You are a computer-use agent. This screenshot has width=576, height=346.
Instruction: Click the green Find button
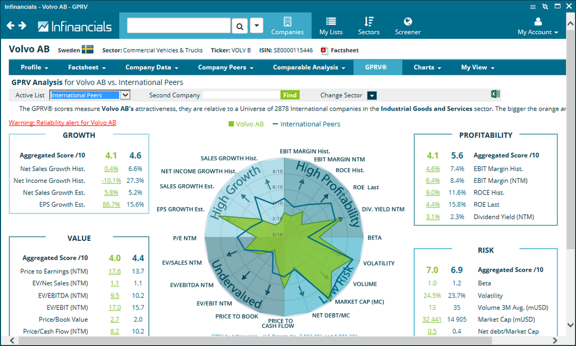click(x=290, y=95)
